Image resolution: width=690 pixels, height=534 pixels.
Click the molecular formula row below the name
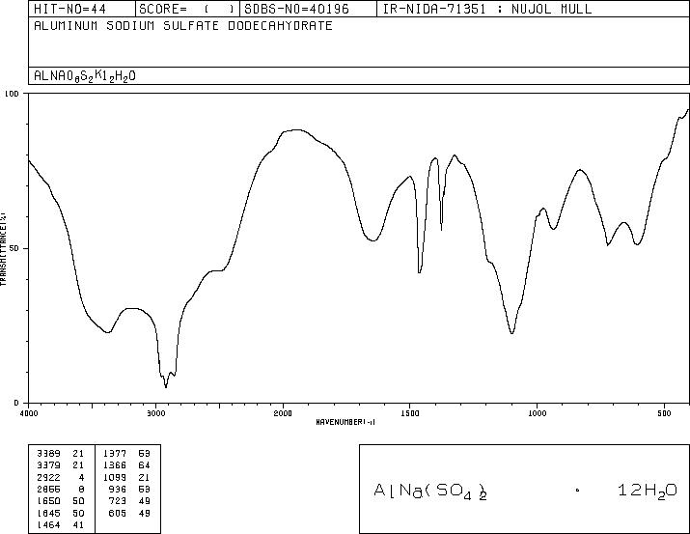click(x=85, y=75)
